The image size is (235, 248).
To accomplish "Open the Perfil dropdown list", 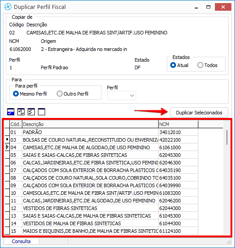I will click(x=122, y=95).
